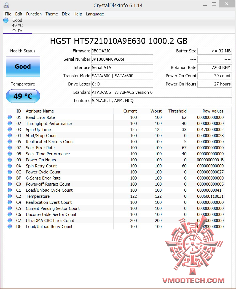Click status orb for Seek Time Performance
The image size is (236, 289).
[x=10, y=154]
